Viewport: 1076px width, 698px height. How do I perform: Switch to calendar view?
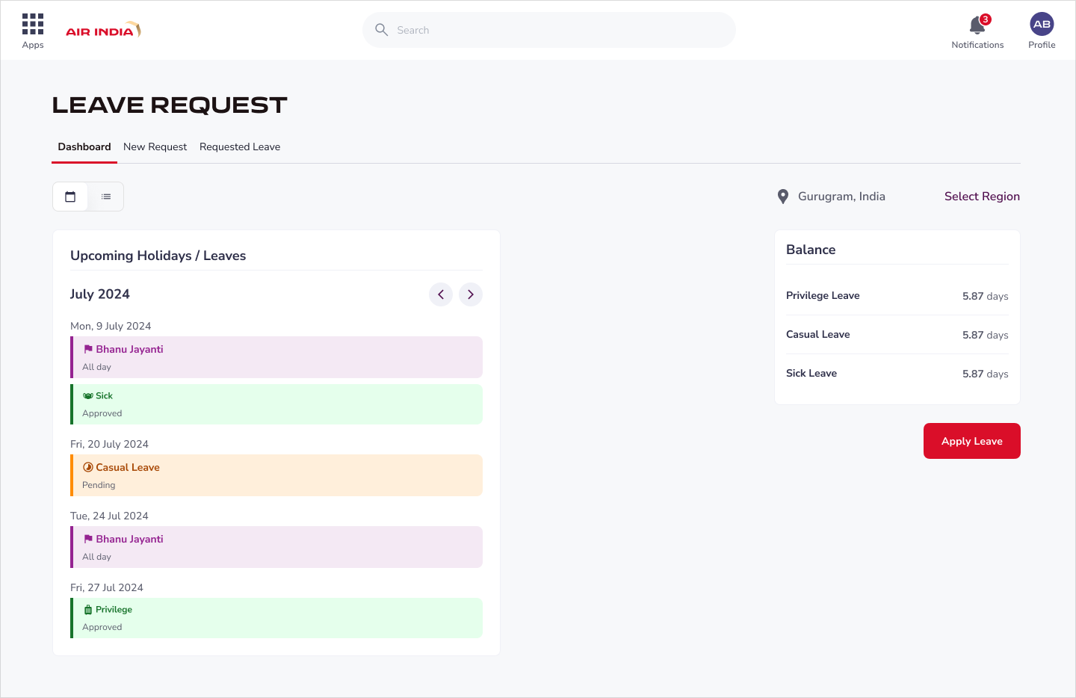pos(70,197)
